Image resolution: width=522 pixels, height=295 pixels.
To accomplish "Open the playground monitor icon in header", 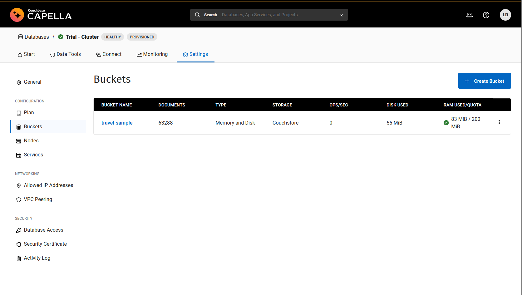I will tap(470, 15).
